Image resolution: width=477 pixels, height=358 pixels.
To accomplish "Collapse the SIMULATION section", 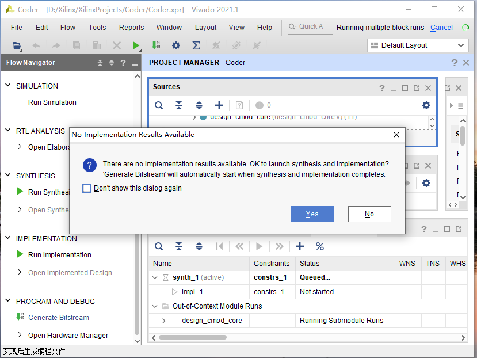I will click(8, 86).
